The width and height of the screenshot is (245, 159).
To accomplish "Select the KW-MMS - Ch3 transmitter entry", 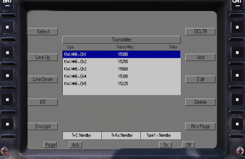I will [x=121, y=69].
